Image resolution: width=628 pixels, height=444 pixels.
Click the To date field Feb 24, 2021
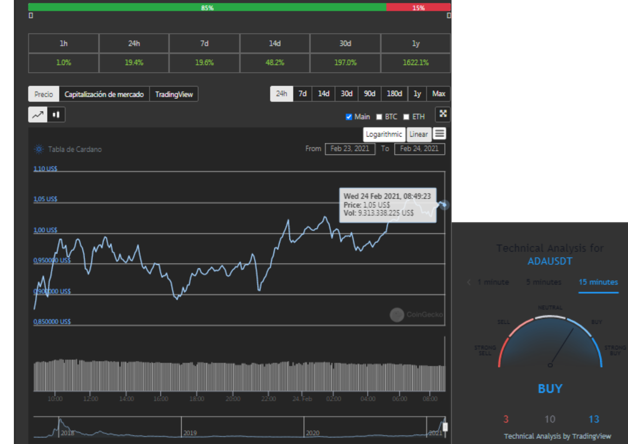tap(419, 149)
